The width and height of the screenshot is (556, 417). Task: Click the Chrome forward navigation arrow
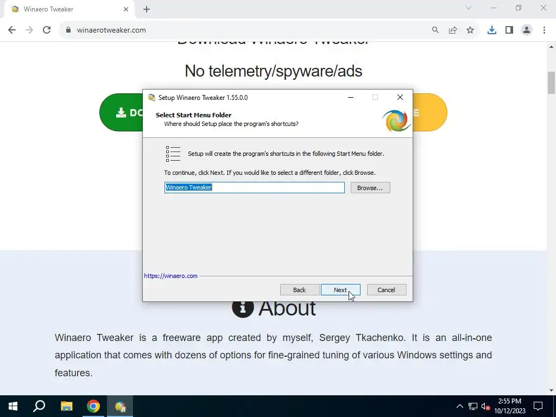click(x=29, y=30)
